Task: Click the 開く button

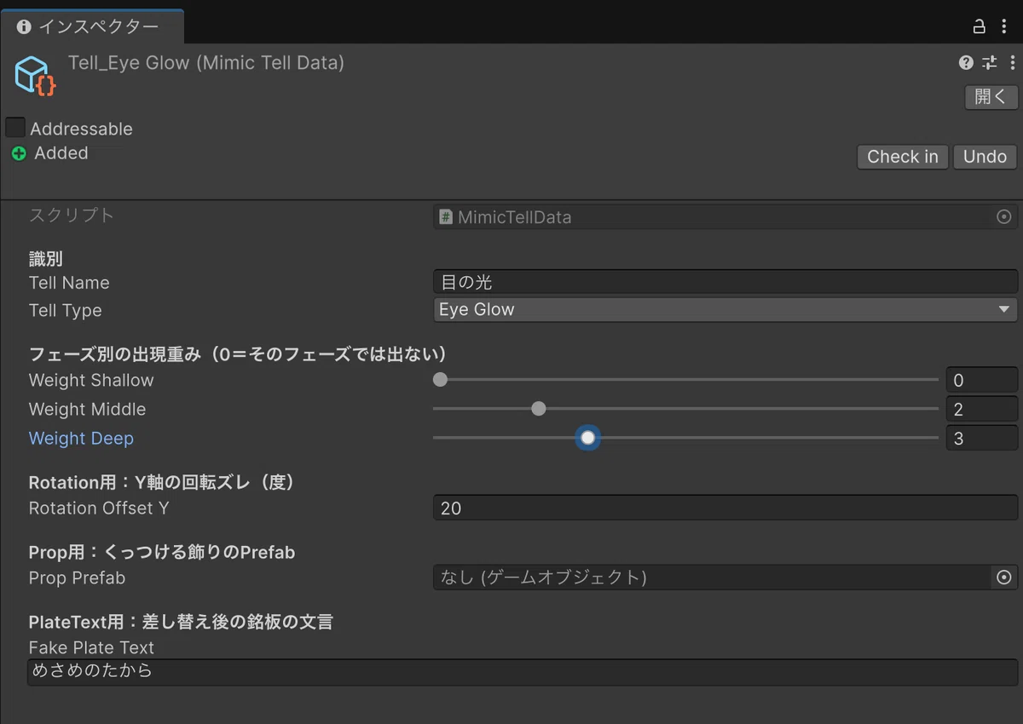Action: point(991,97)
